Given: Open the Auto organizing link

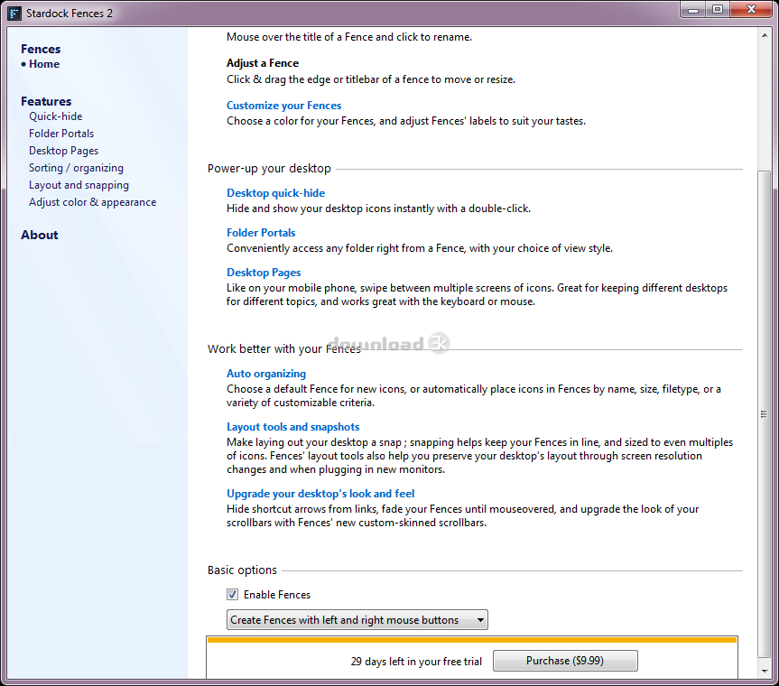Looking at the screenshot, I should (x=266, y=374).
